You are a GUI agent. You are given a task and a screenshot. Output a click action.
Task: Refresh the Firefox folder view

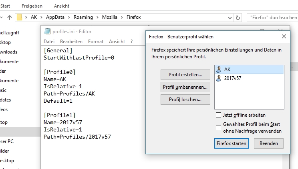(238, 18)
